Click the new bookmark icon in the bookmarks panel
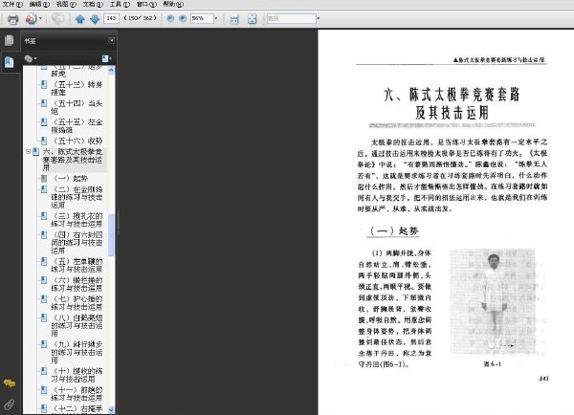 [106, 58]
